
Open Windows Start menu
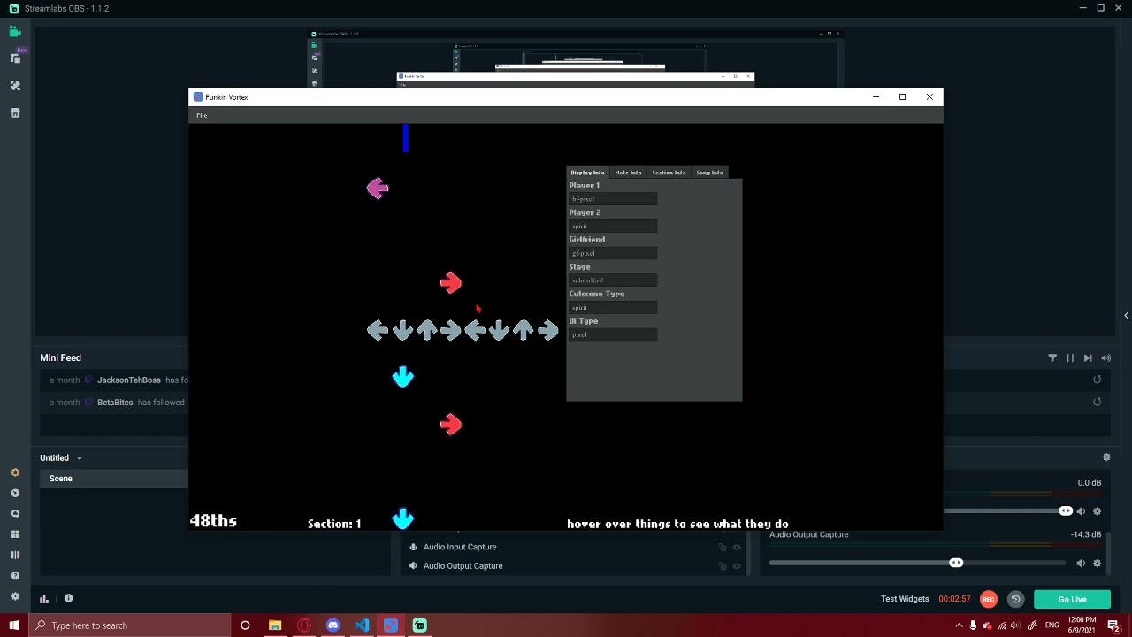pos(14,625)
